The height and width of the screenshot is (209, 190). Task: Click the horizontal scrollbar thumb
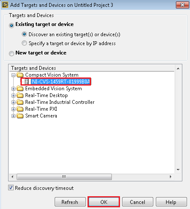[64, 177]
